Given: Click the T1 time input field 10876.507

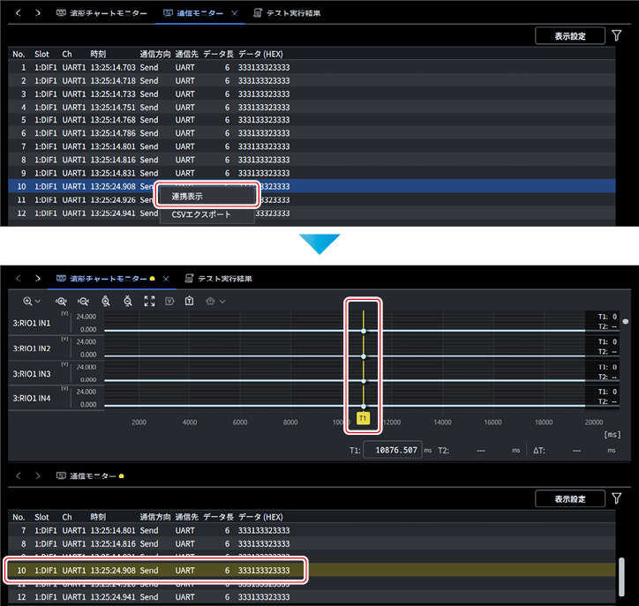Looking at the screenshot, I should click(x=393, y=450).
